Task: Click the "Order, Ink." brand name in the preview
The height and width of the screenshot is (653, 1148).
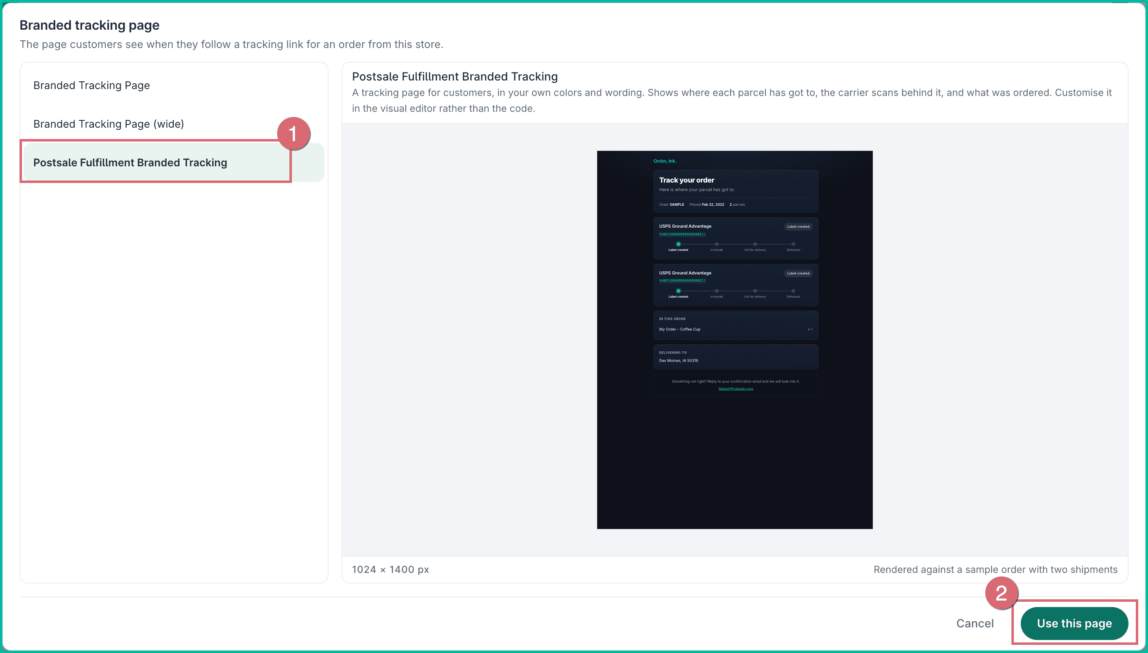Action: coord(665,161)
